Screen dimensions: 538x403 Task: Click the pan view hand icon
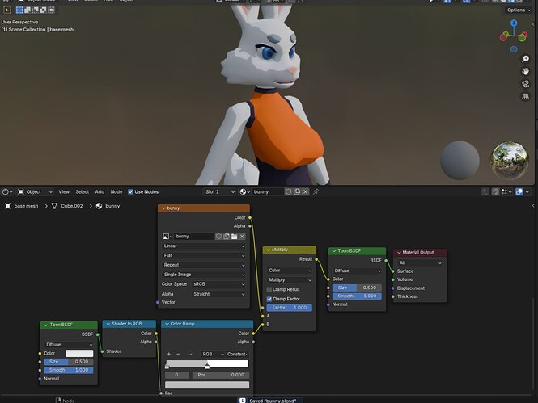(x=525, y=72)
